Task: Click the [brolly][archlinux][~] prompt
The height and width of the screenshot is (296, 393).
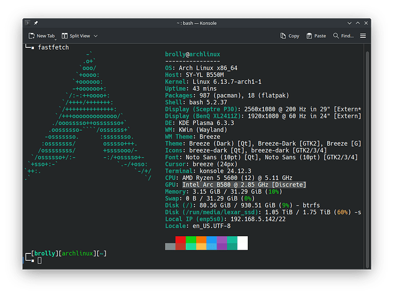Action: pyautogui.click(x=69, y=253)
